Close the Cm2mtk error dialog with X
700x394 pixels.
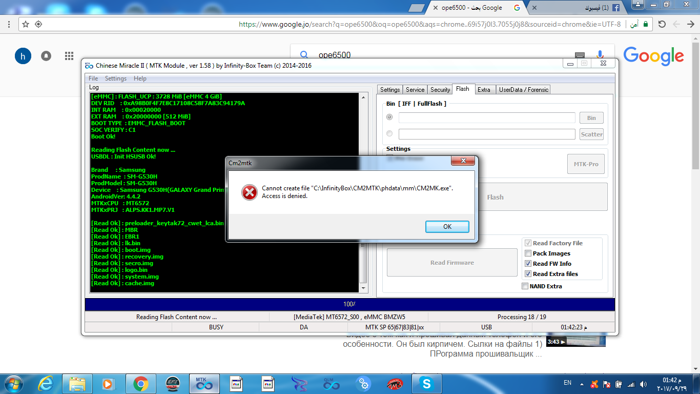click(463, 162)
